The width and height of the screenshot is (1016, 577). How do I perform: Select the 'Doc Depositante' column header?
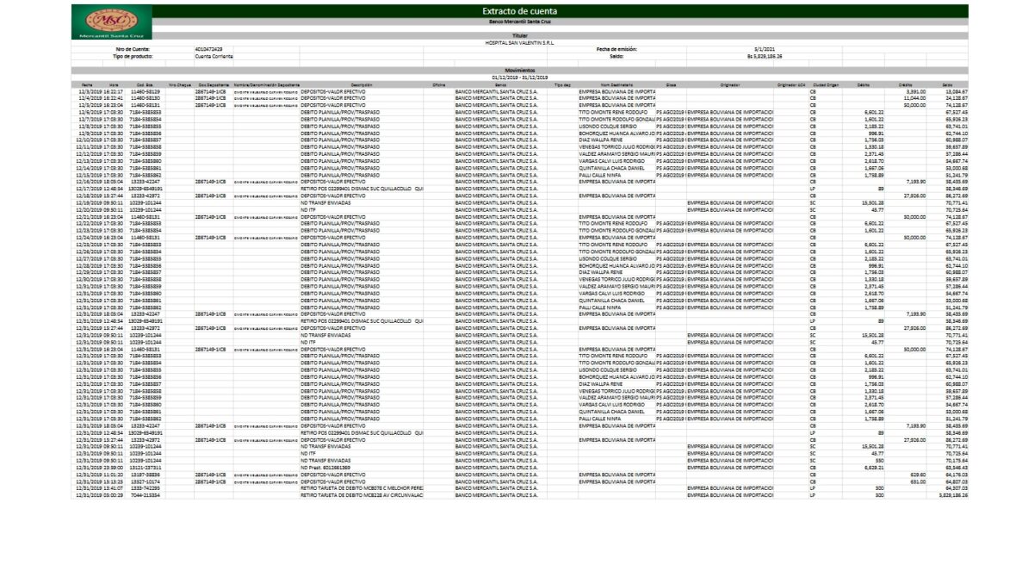214,85
